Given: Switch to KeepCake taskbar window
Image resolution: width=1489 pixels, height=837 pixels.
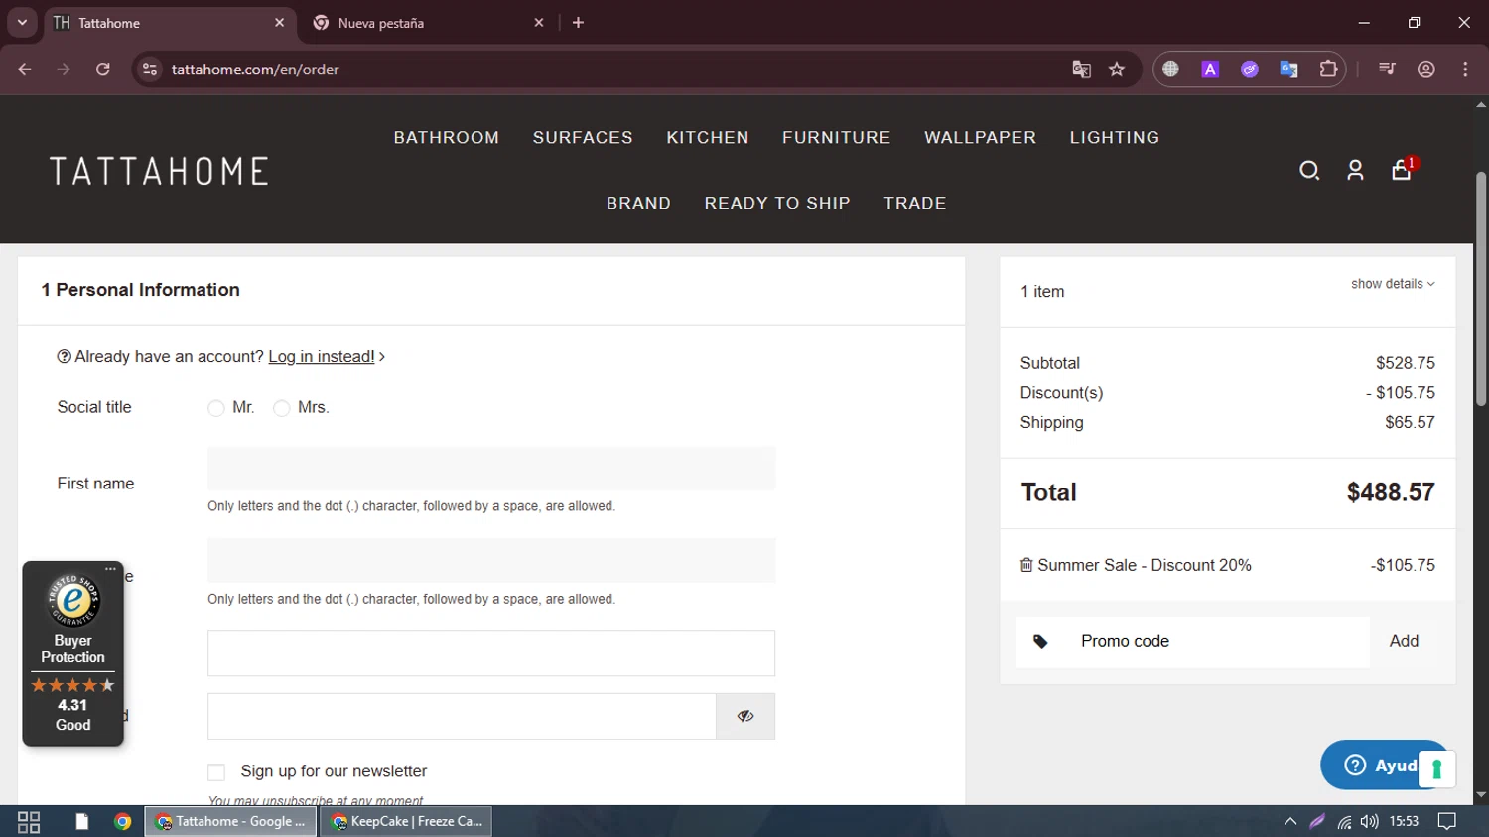Looking at the screenshot, I should [x=406, y=822].
